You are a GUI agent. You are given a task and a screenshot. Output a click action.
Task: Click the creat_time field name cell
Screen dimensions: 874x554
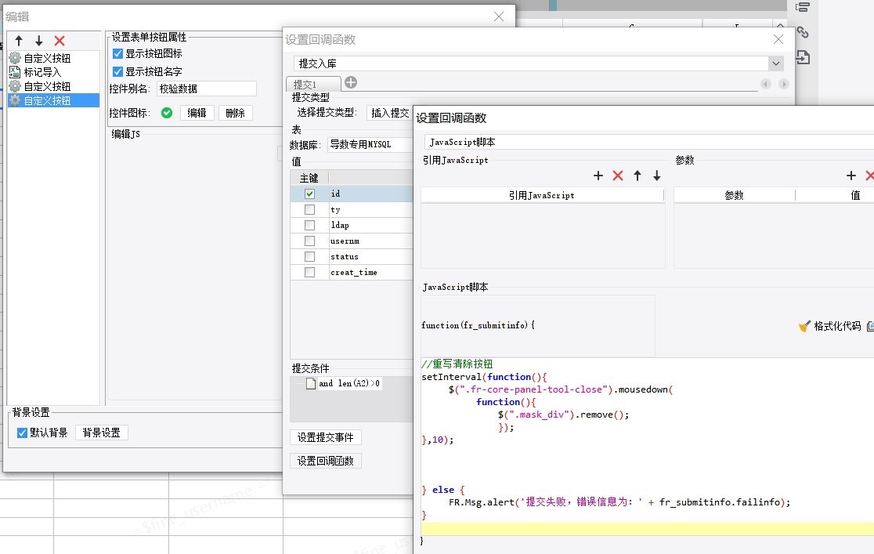tap(370, 272)
